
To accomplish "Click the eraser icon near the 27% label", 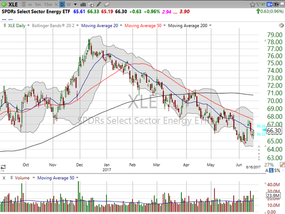I will (282, 165).
